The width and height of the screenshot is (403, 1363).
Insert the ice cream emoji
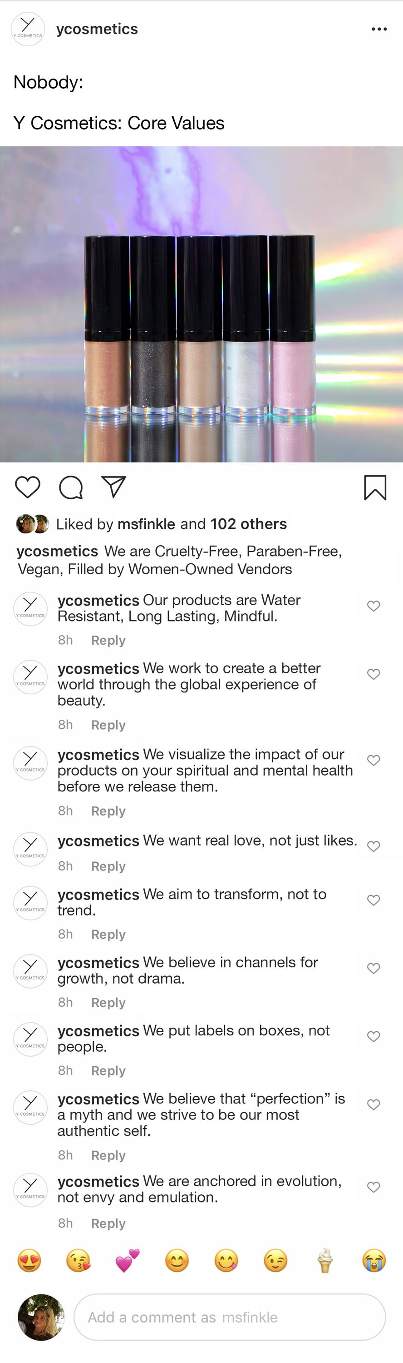[325, 1260]
